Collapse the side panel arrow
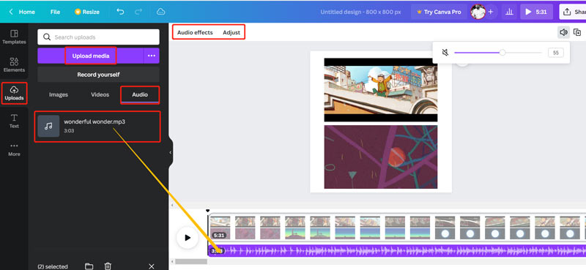 pyautogui.click(x=171, y=152)
